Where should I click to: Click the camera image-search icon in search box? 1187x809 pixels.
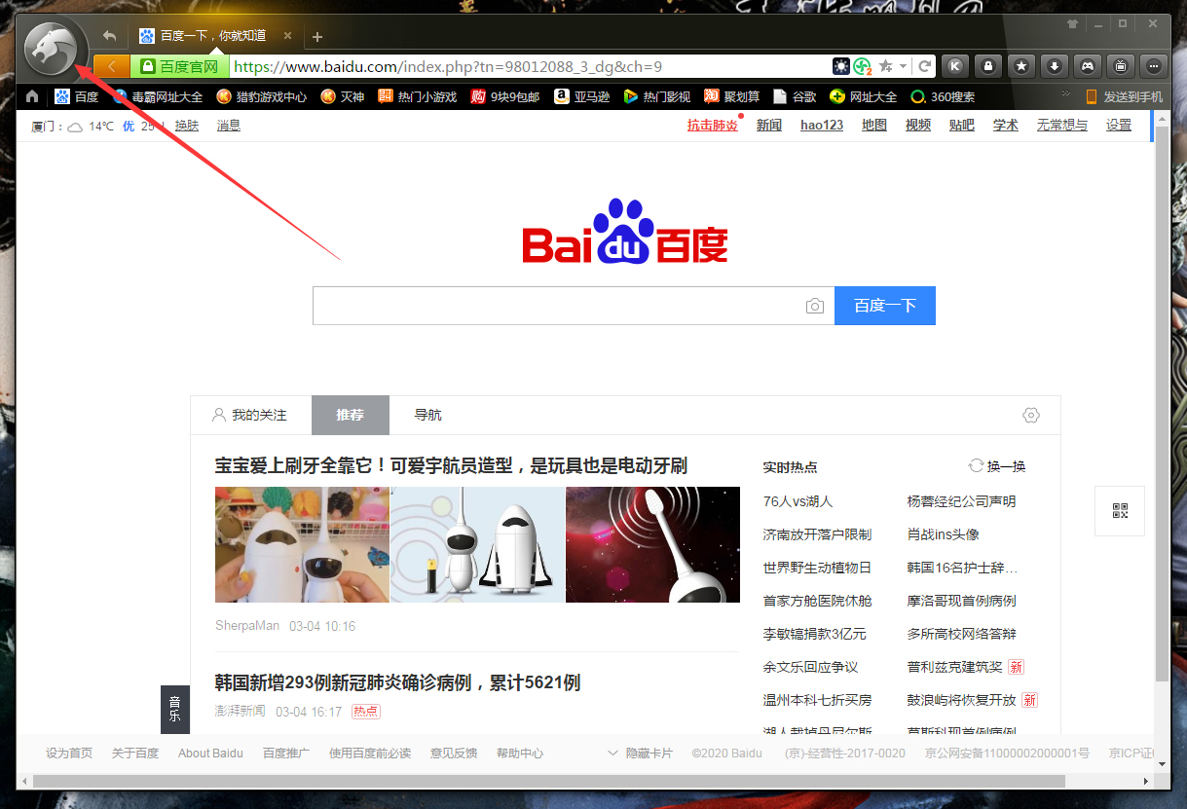815,306
